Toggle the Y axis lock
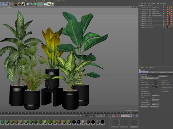This screenshot has height=129, width=173. [x=5, y=4]
